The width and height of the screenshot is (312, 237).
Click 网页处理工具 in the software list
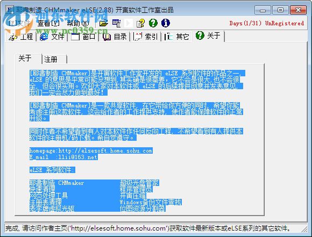coord(49,196)
